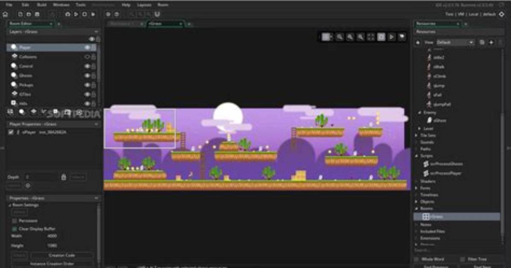The height and width of the screenshot is (268, 511).
Task: Click the Open Project icon in the toolbar
Action: [29, 15]
